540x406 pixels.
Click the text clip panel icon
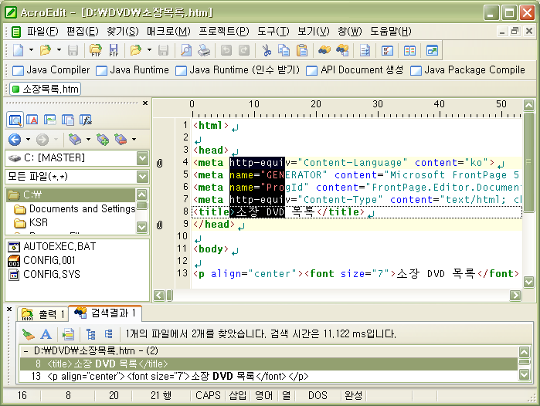tap(32, 120)
